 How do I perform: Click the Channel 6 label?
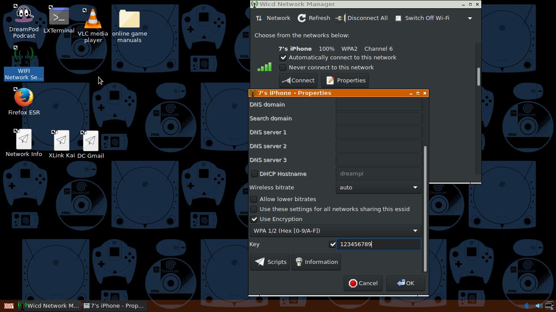(378, 49)
